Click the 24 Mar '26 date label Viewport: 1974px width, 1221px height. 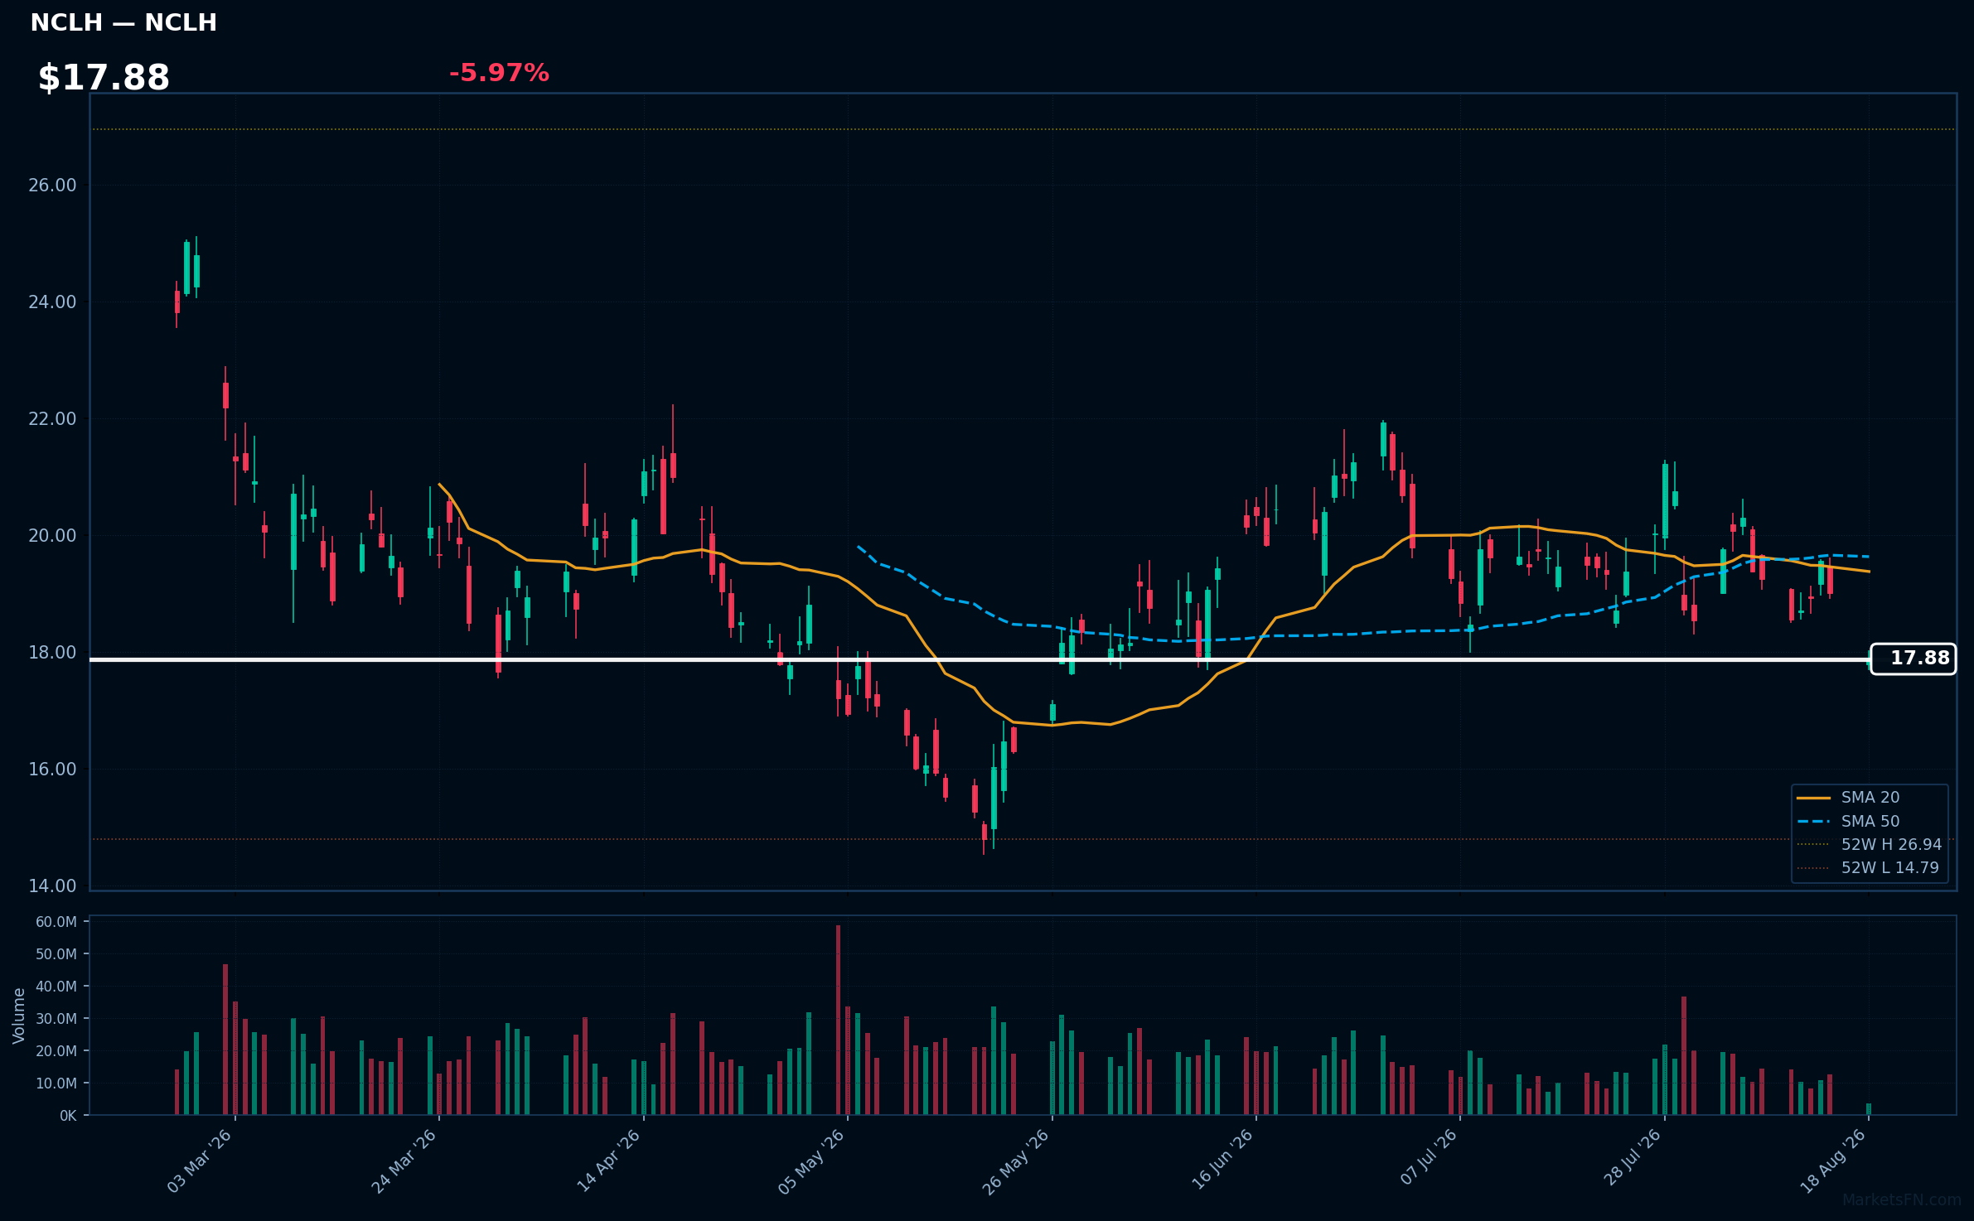coord(404,1161)
